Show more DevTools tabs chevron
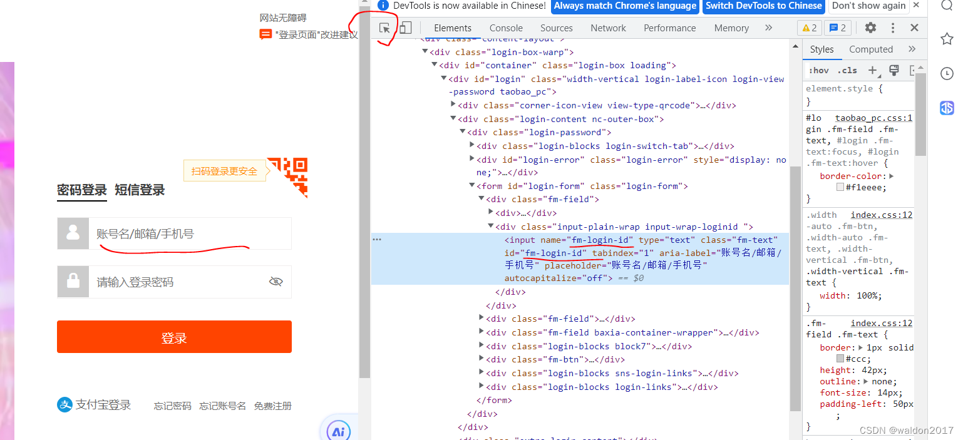 point(769,28)
